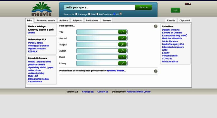
Task: Select the Catalogs search scope radio
Action: 76,14
